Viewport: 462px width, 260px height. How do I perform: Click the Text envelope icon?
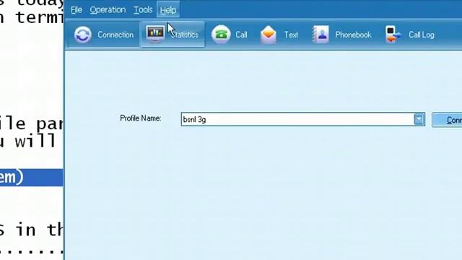(268, 35)
